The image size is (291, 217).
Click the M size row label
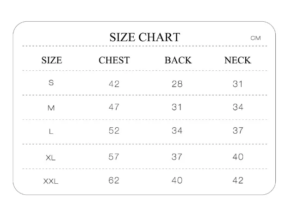tap(51, 108)
